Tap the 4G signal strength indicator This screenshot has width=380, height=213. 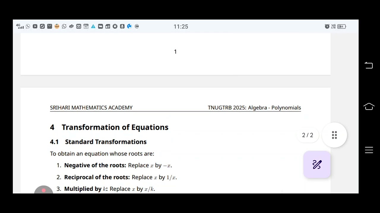(x=20, y=26)
